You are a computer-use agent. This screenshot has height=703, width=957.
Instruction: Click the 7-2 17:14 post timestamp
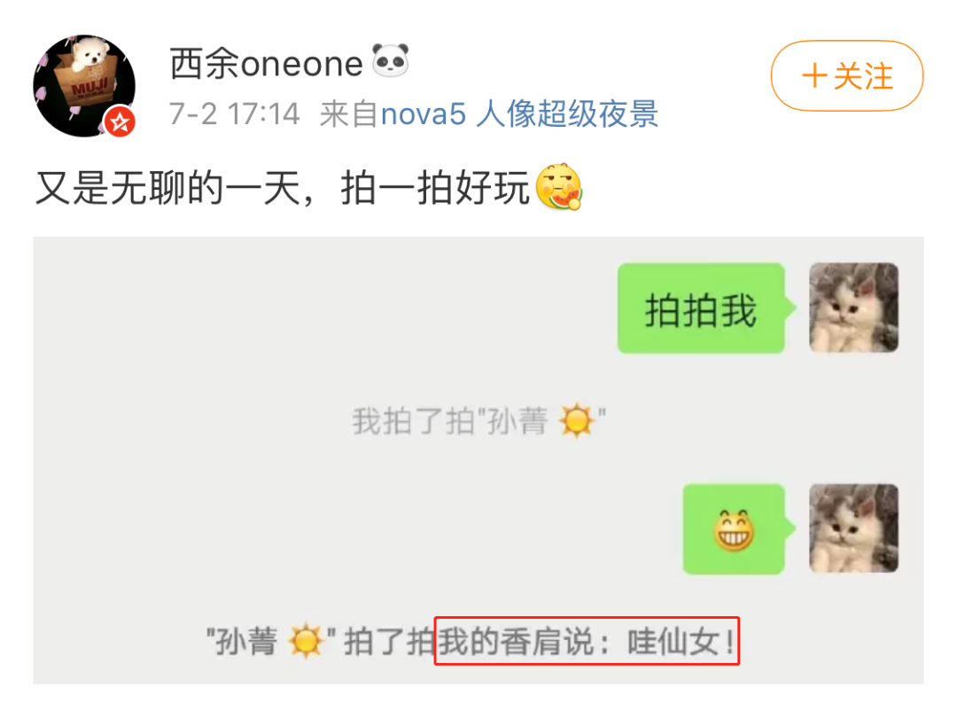tap(234, 113)
